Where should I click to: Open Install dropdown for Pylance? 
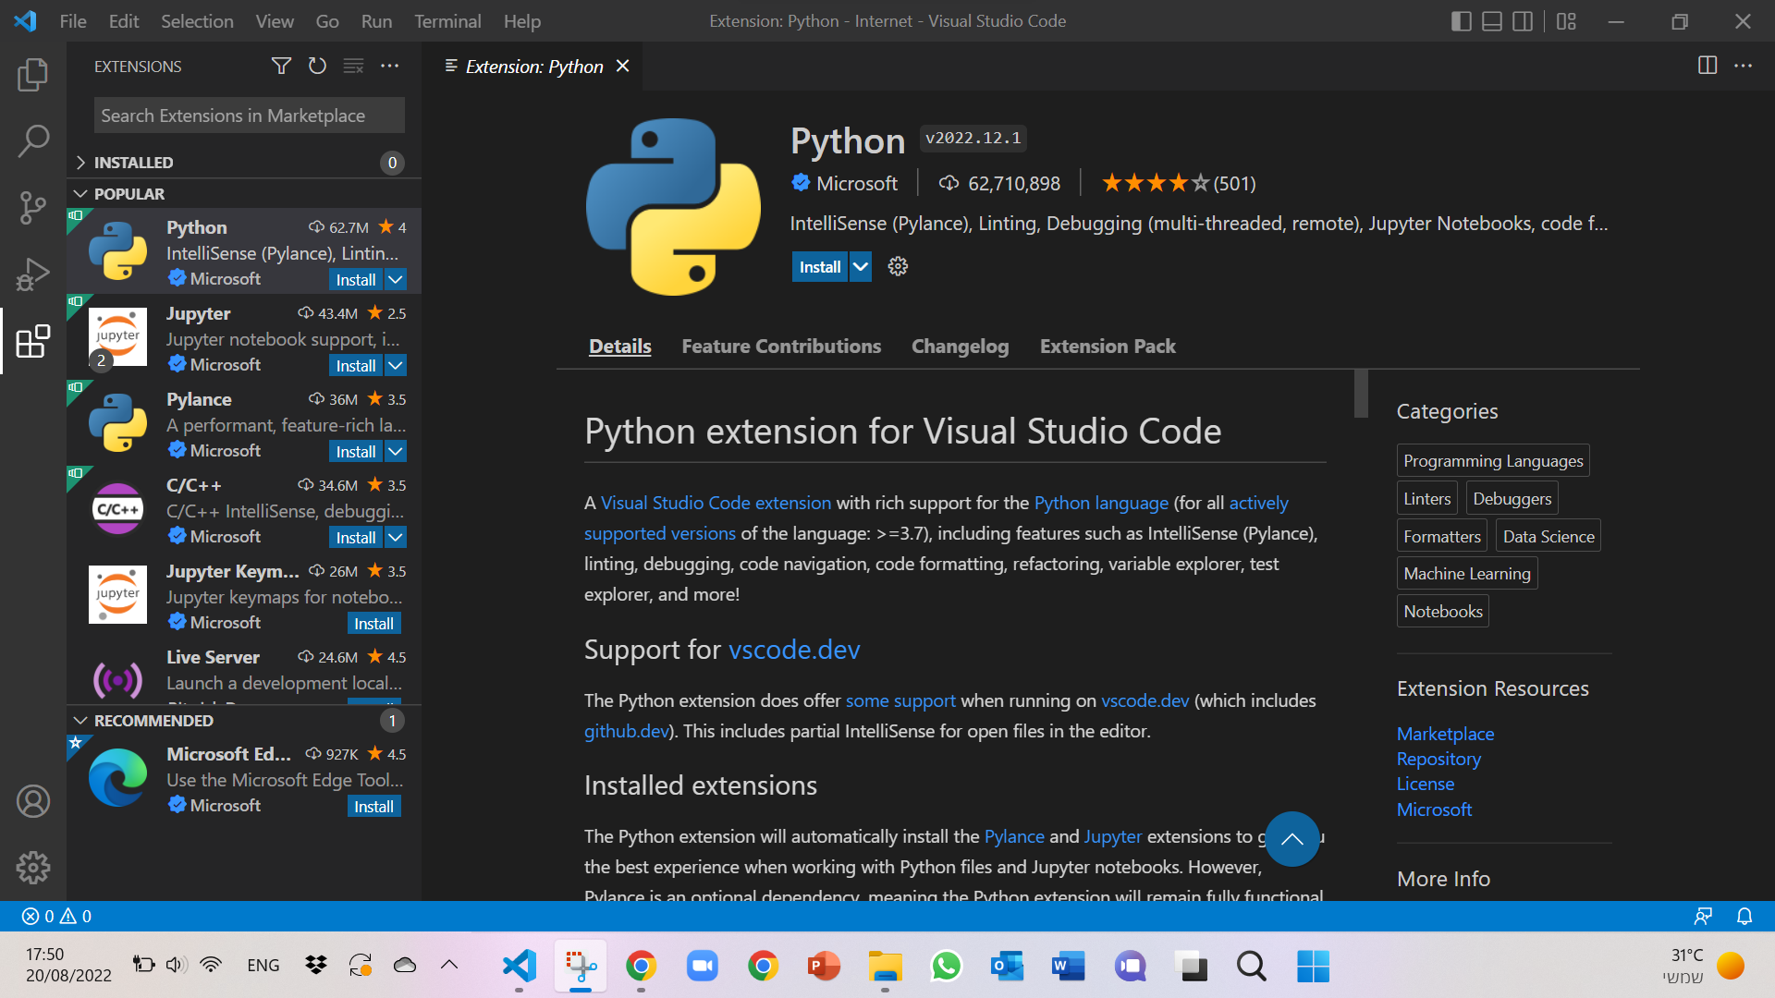pos(396,451)
